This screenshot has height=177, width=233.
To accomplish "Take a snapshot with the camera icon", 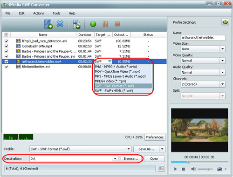I will point(219,169).
